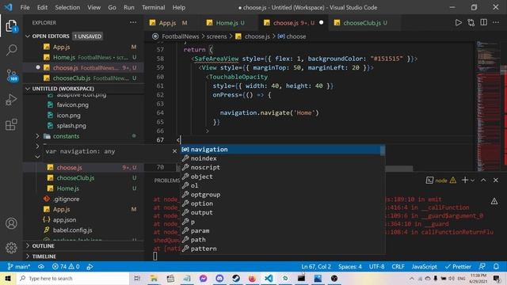Click the eye watch icon in status bar

tap(41, 267)
